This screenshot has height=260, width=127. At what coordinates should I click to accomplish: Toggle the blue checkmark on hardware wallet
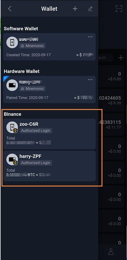[5, 78]
